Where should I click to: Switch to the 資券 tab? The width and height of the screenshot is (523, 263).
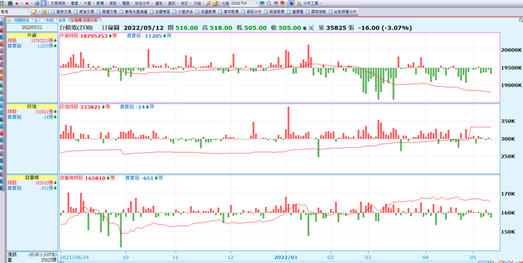[61, 20]
